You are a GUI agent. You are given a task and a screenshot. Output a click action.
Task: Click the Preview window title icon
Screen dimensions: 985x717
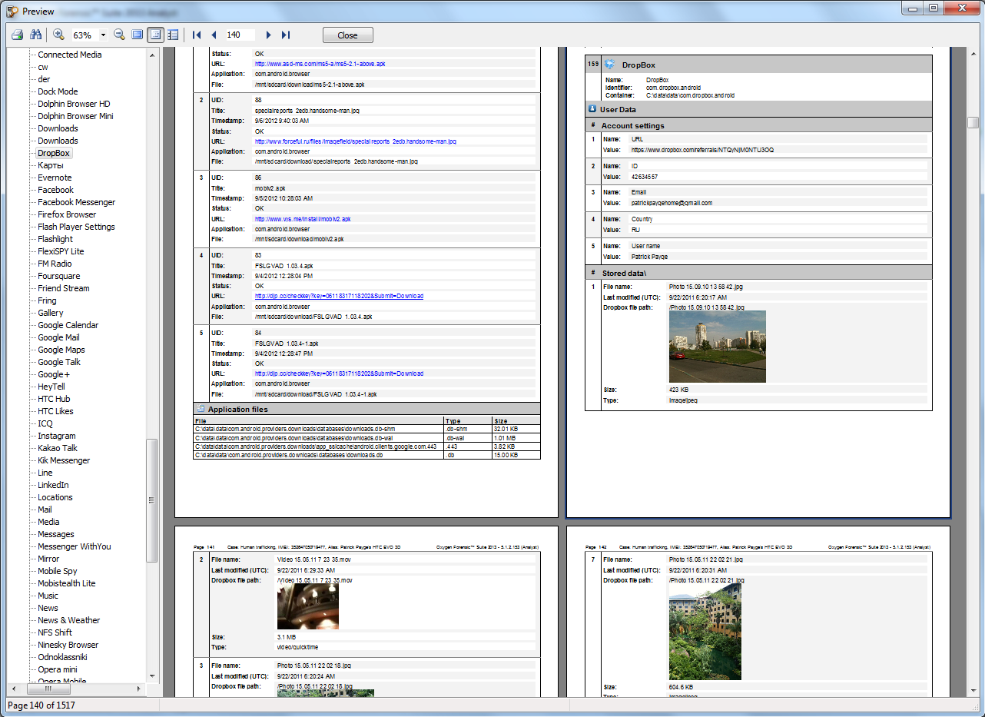(x=12, y=12)
